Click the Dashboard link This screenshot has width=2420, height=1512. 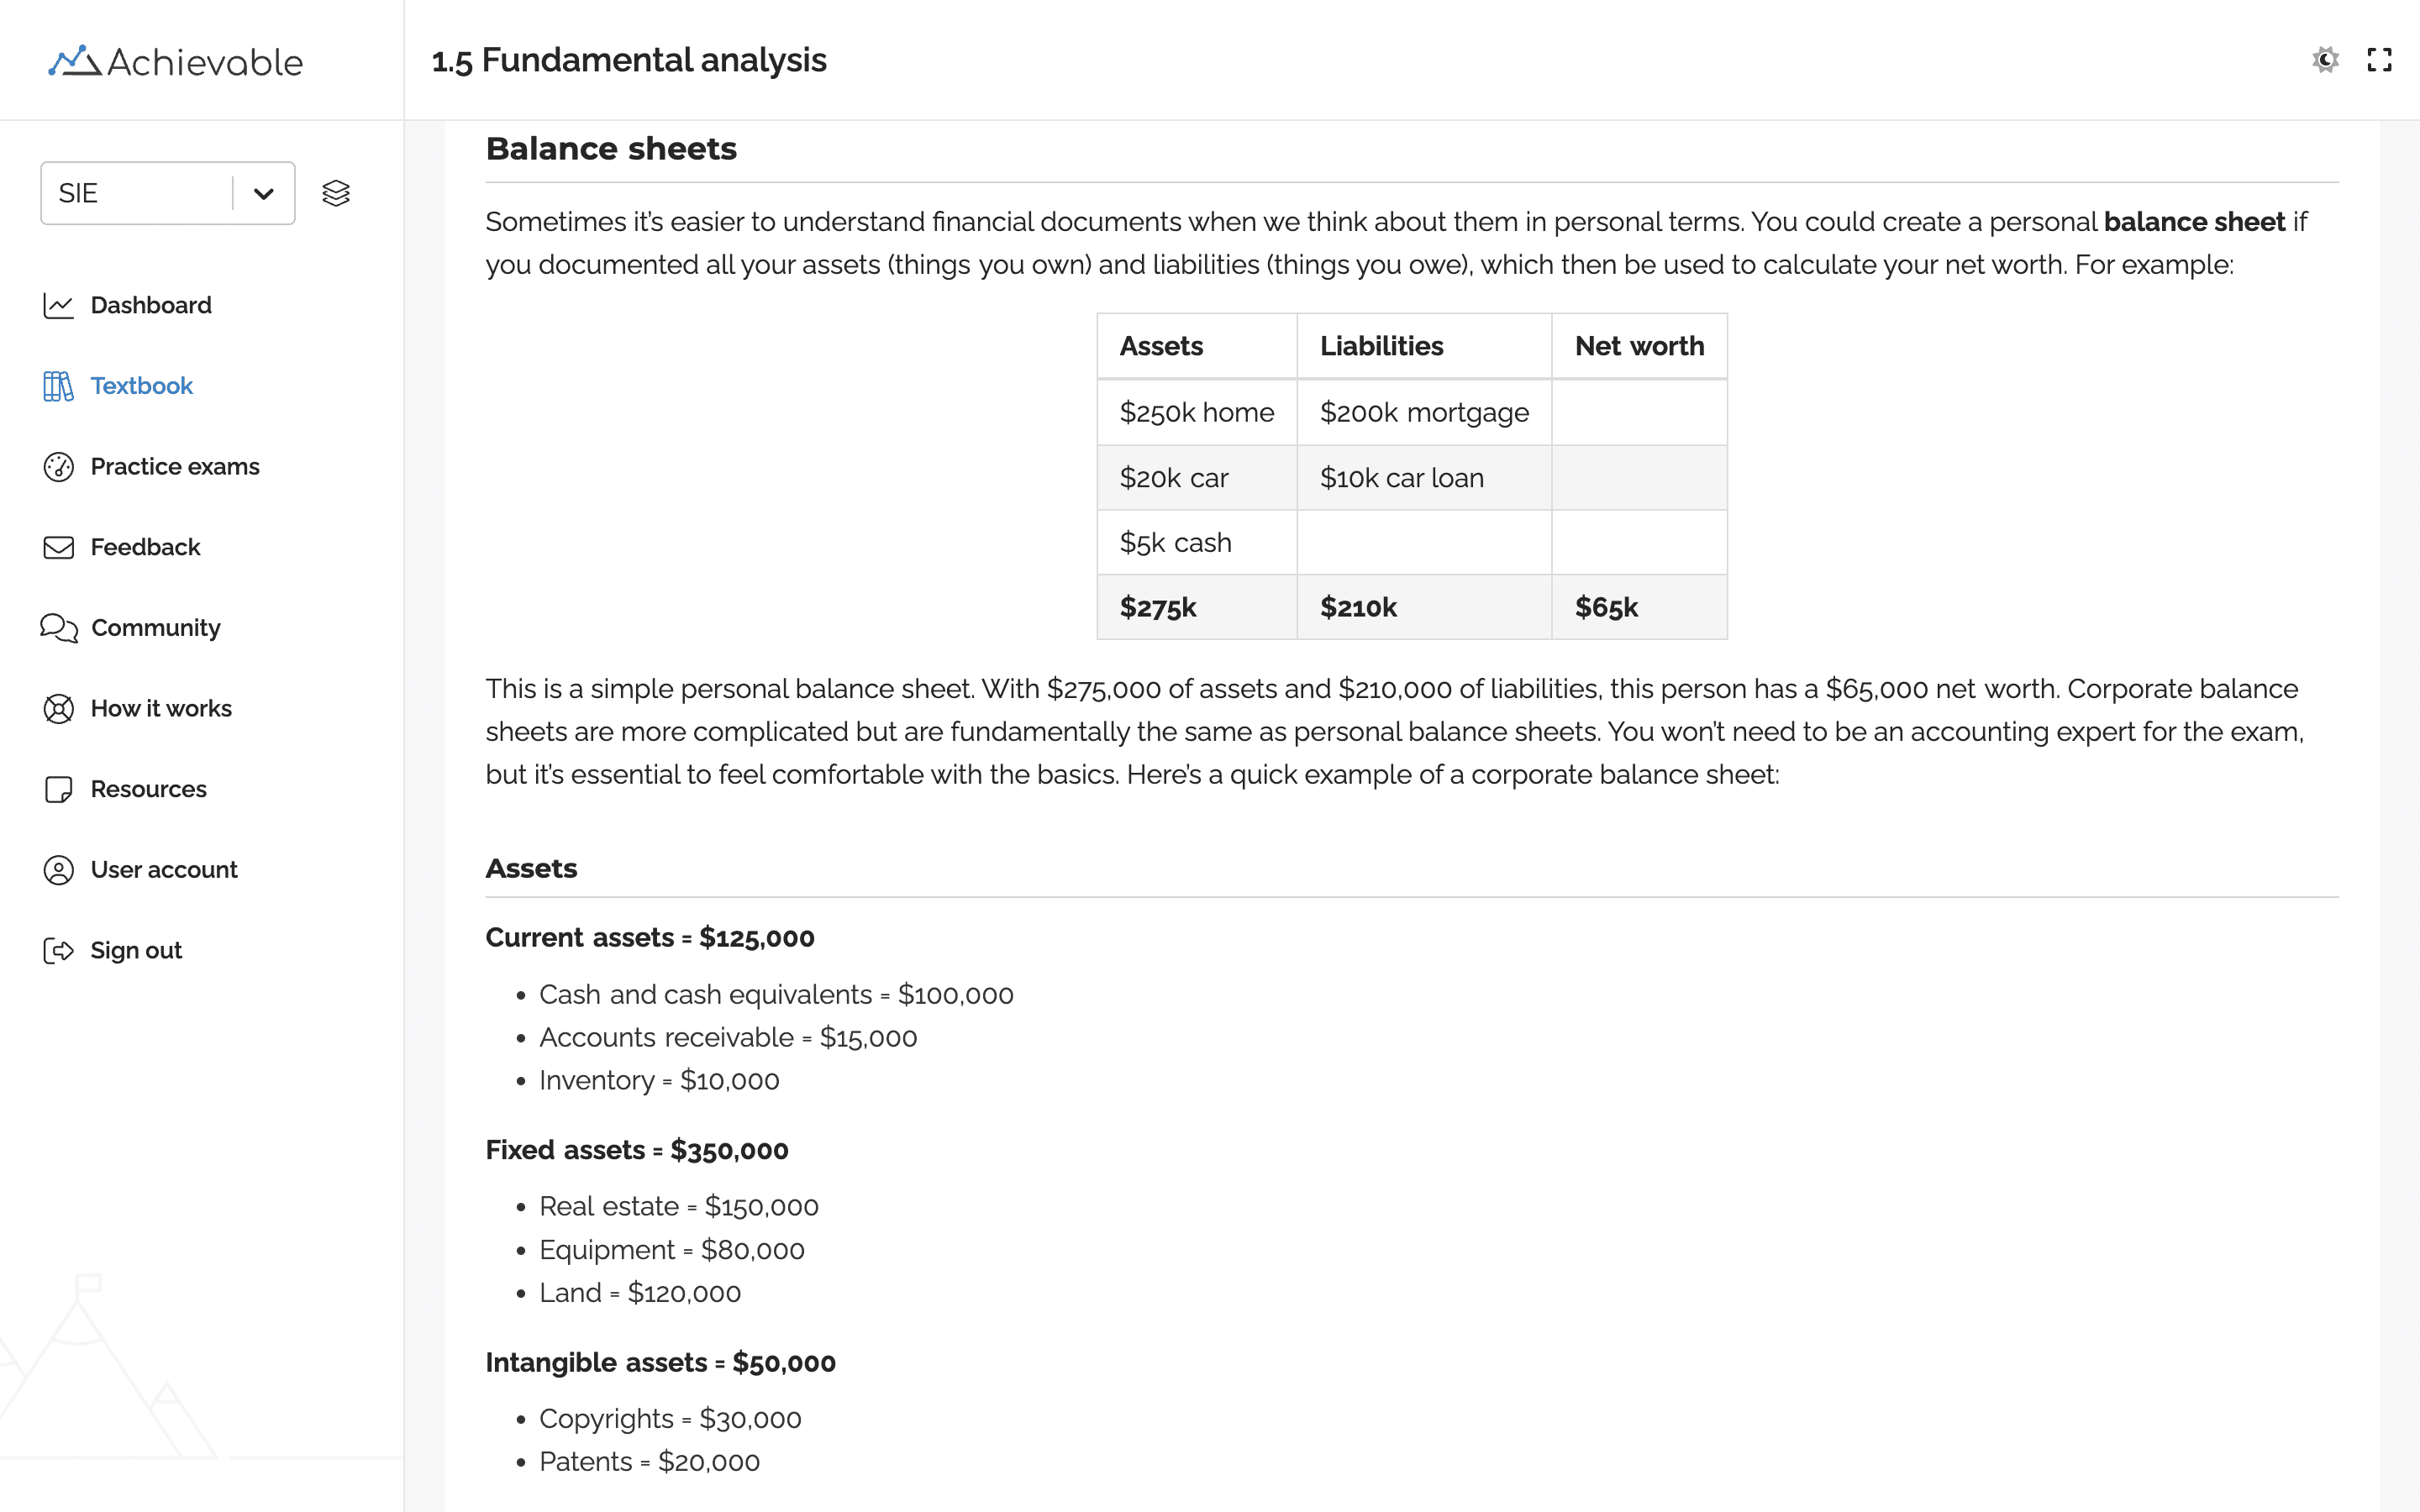tap(151, 305)
